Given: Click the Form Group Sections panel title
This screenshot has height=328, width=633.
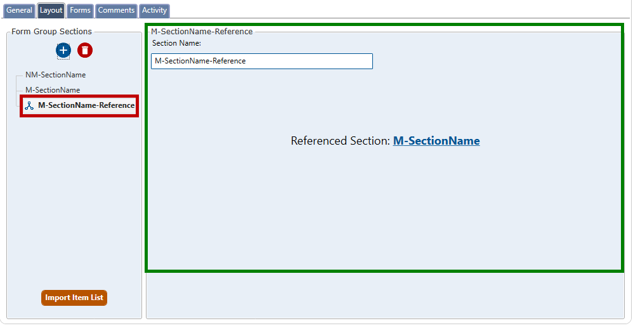Looking at the screenshot, I should (x=51, y=31).
